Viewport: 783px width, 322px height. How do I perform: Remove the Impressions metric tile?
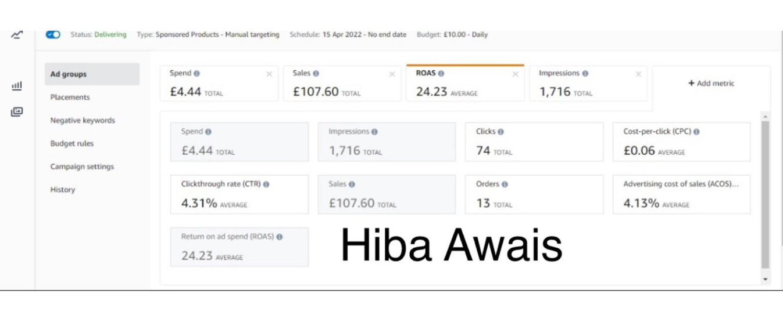point(638,74)
